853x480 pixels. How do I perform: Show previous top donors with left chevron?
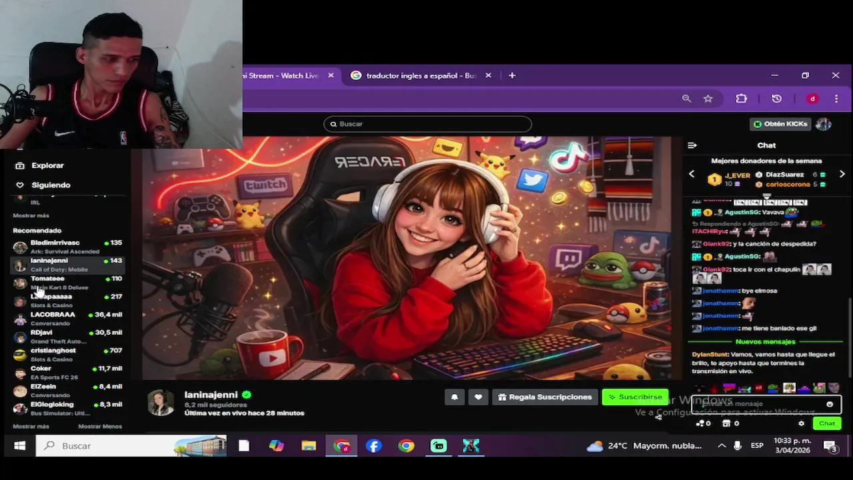point(692,174)
